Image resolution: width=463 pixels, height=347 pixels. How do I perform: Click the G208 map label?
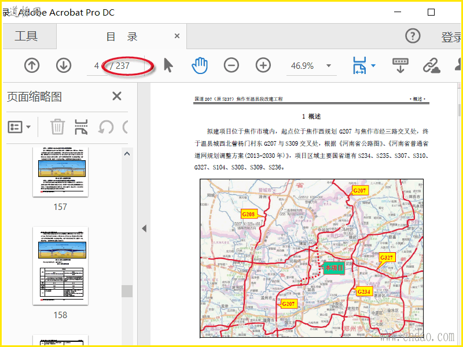[248, 214]
